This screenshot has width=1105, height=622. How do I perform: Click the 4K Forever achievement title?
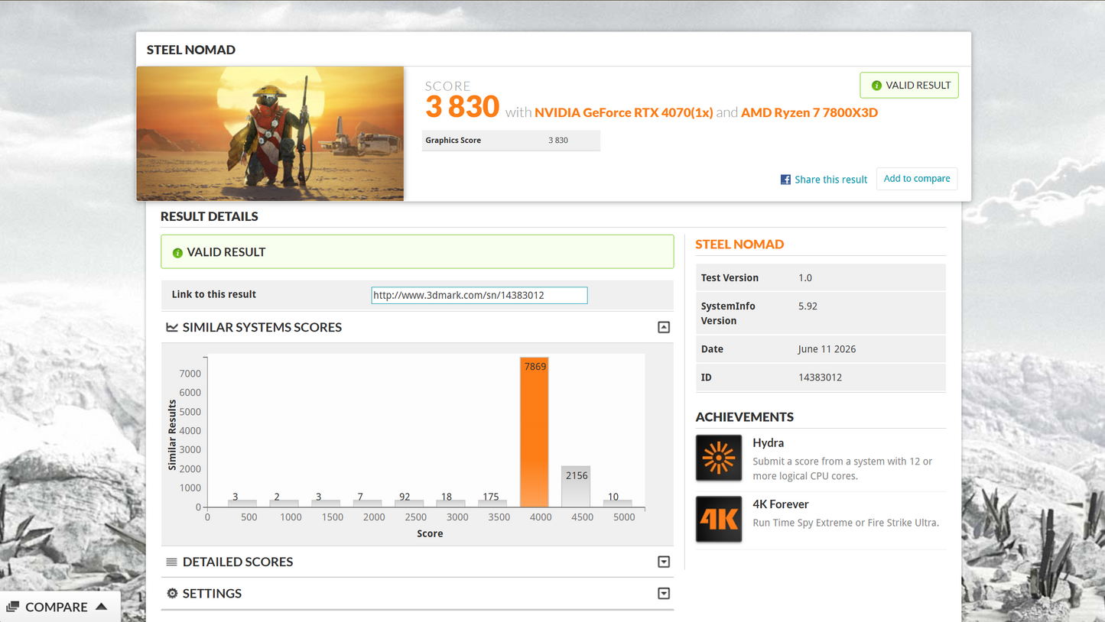[x=780, y=504]
